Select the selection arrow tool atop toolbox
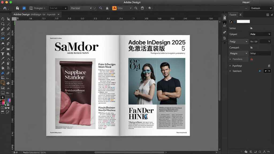The image size is (274, 154). point(3,19)
